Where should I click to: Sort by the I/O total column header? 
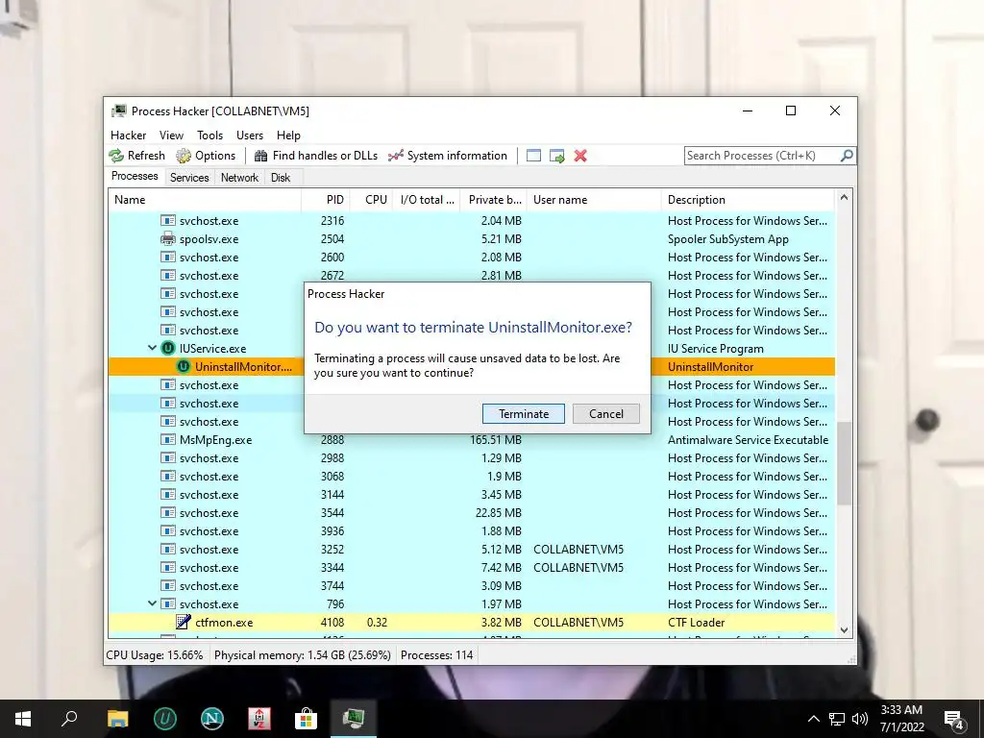427,200
